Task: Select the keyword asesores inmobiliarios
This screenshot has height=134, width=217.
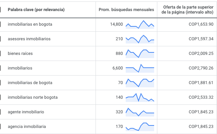Action: [x=29, y=39]
